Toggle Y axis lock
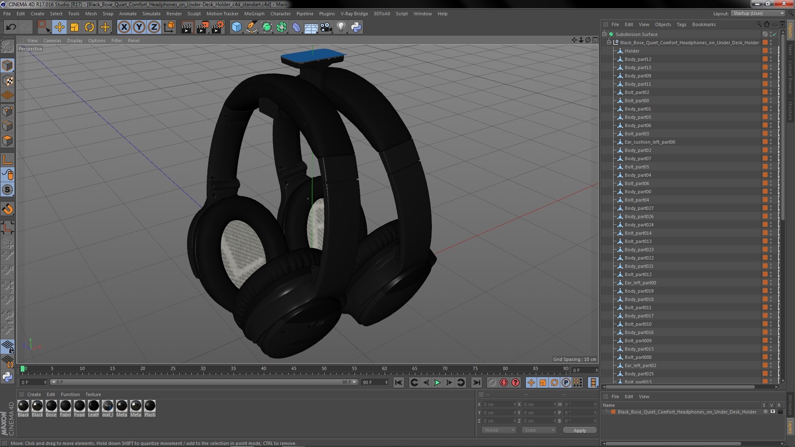 [139, 27]
